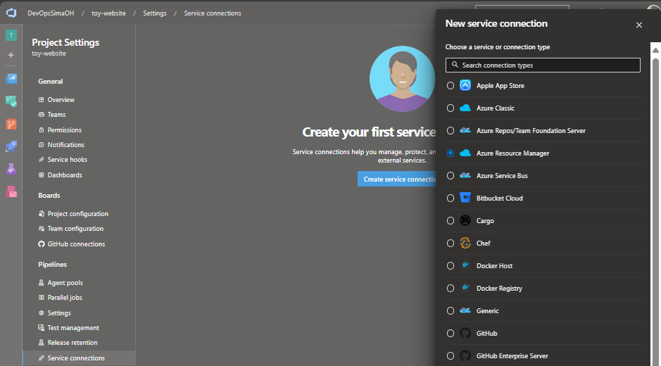The width and height of the screenshot is (661, 366).
Task: Click the Generic connection icon
Action: tap(465, 311)
